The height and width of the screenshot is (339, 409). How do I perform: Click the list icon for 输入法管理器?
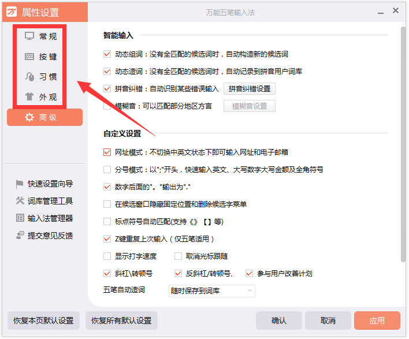pyautogui.click(x=20, y=218)
